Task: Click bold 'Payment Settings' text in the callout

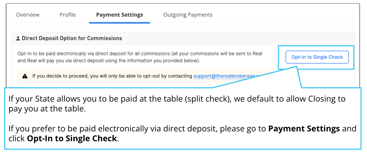Action: click(304, 129)
